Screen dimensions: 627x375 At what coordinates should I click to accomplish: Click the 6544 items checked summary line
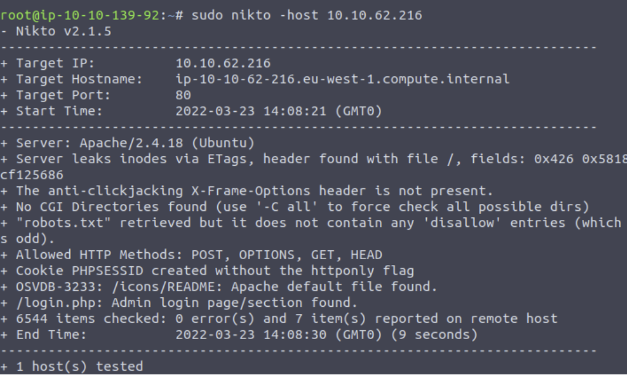click(x=286, y=319)
